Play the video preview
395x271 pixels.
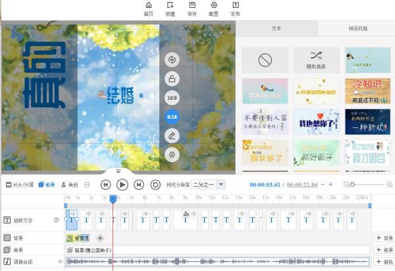pos(122,185)
